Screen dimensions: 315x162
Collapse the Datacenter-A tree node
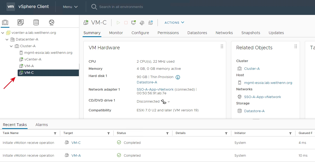(7, 39)
